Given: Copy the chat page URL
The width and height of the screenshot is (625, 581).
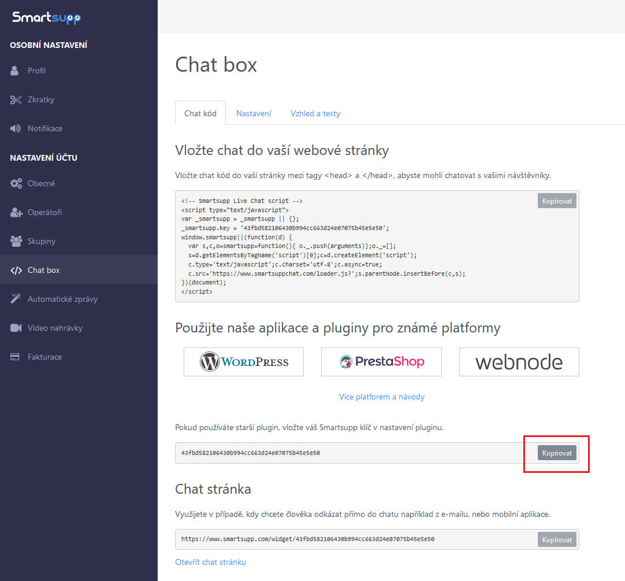Looking at the screenshot, I should (557, 539).
